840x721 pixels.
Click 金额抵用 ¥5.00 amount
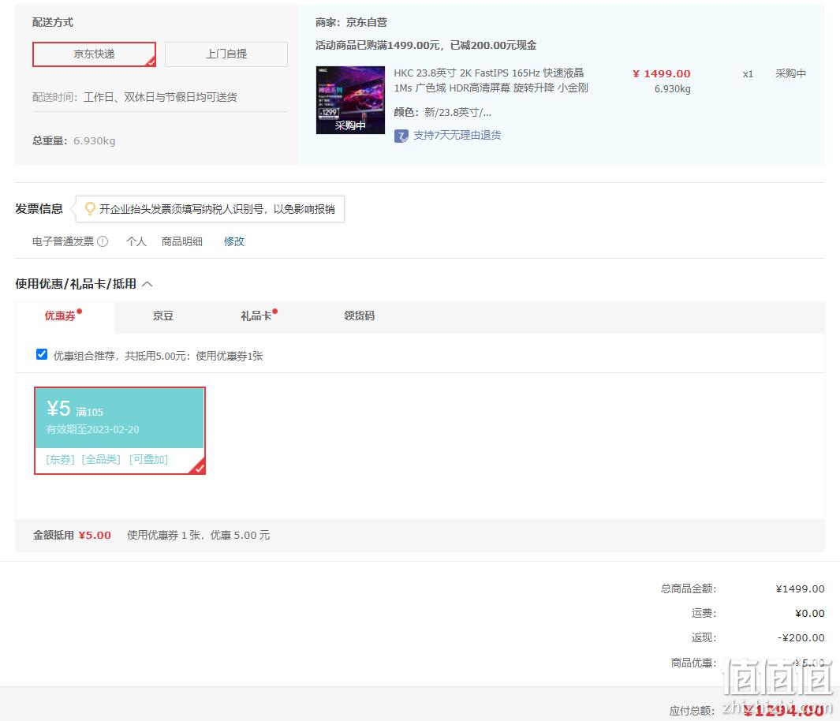[95, 535]
